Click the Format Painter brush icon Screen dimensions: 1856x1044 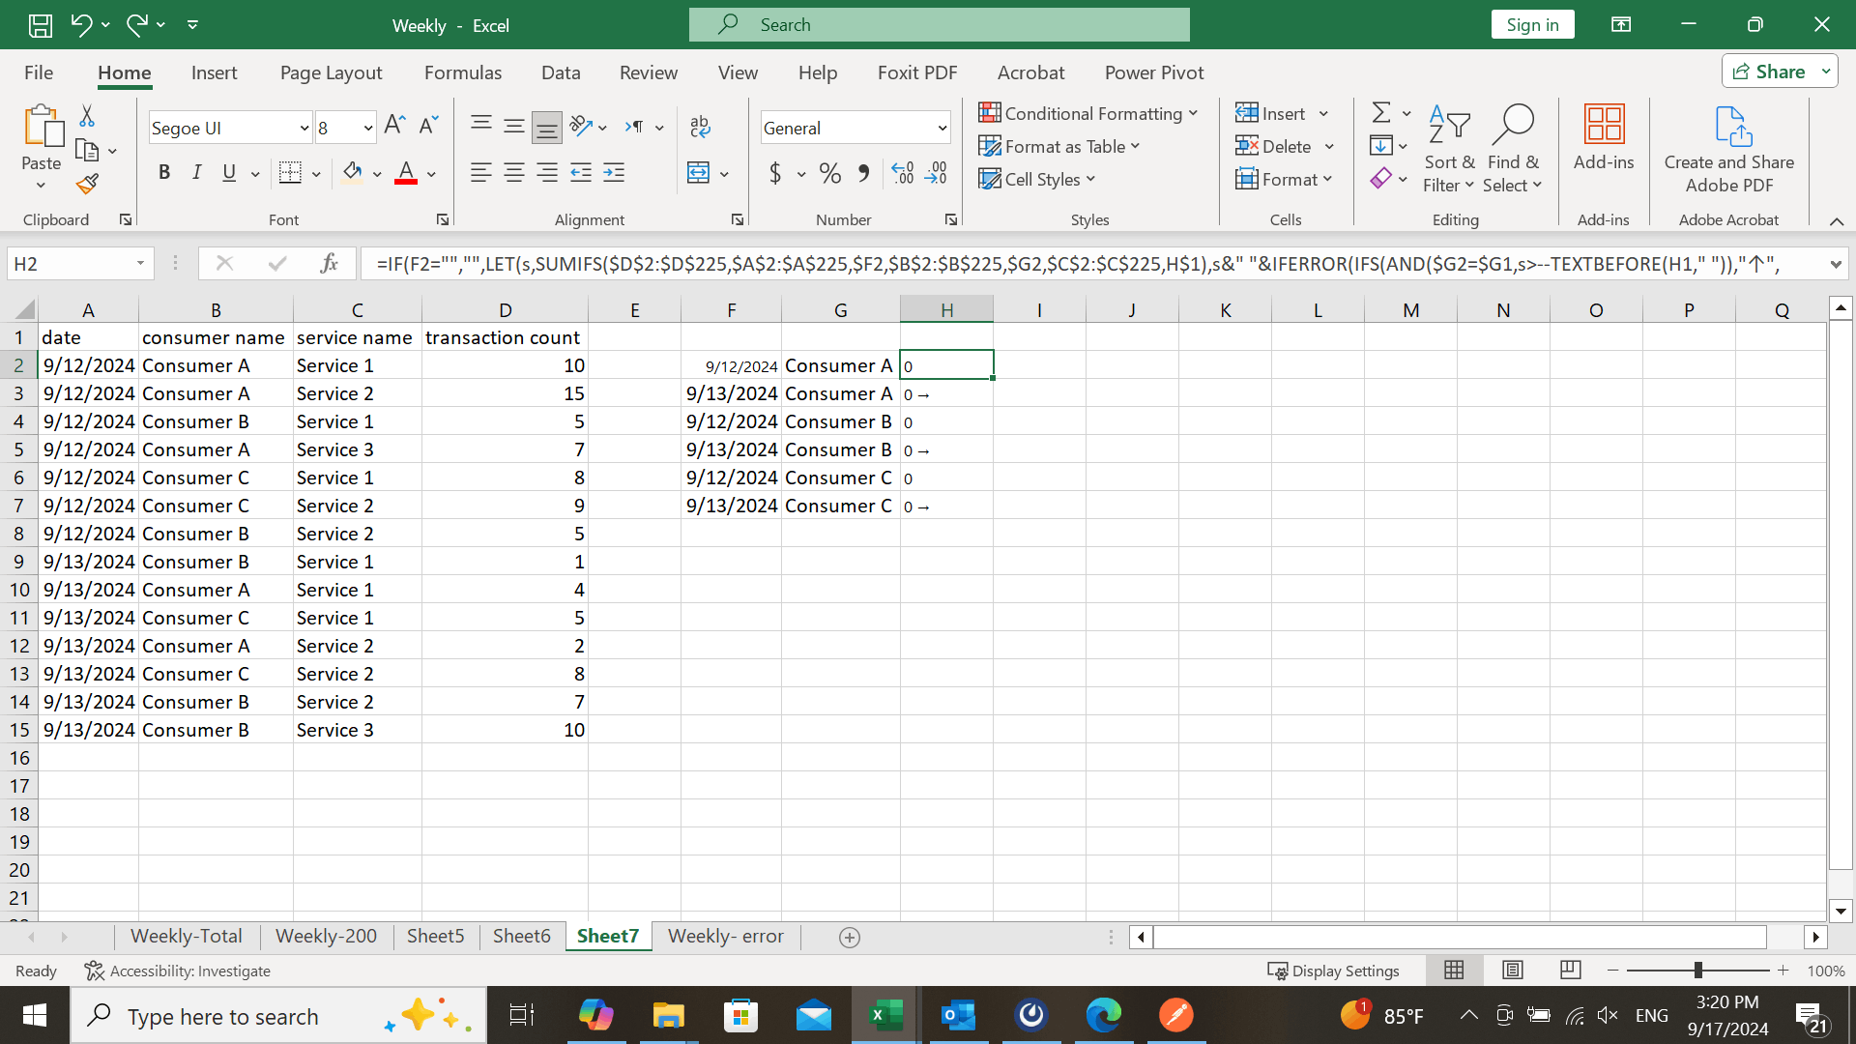pyautogui.click(x=88, y=184)
